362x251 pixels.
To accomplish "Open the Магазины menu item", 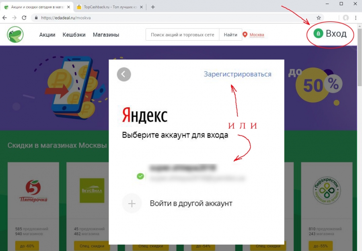I will [x=106, y=35].
